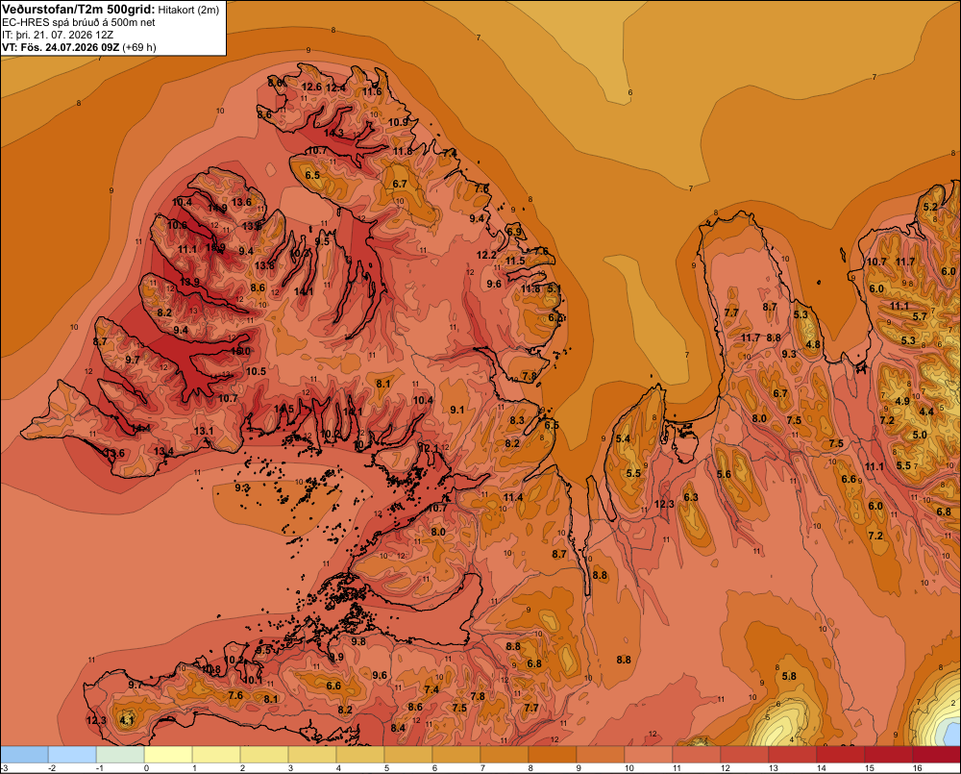This screenshot has width=961, height=774.
Task: Select the 5.6 temperature value
Action: [x=724, y=474]
